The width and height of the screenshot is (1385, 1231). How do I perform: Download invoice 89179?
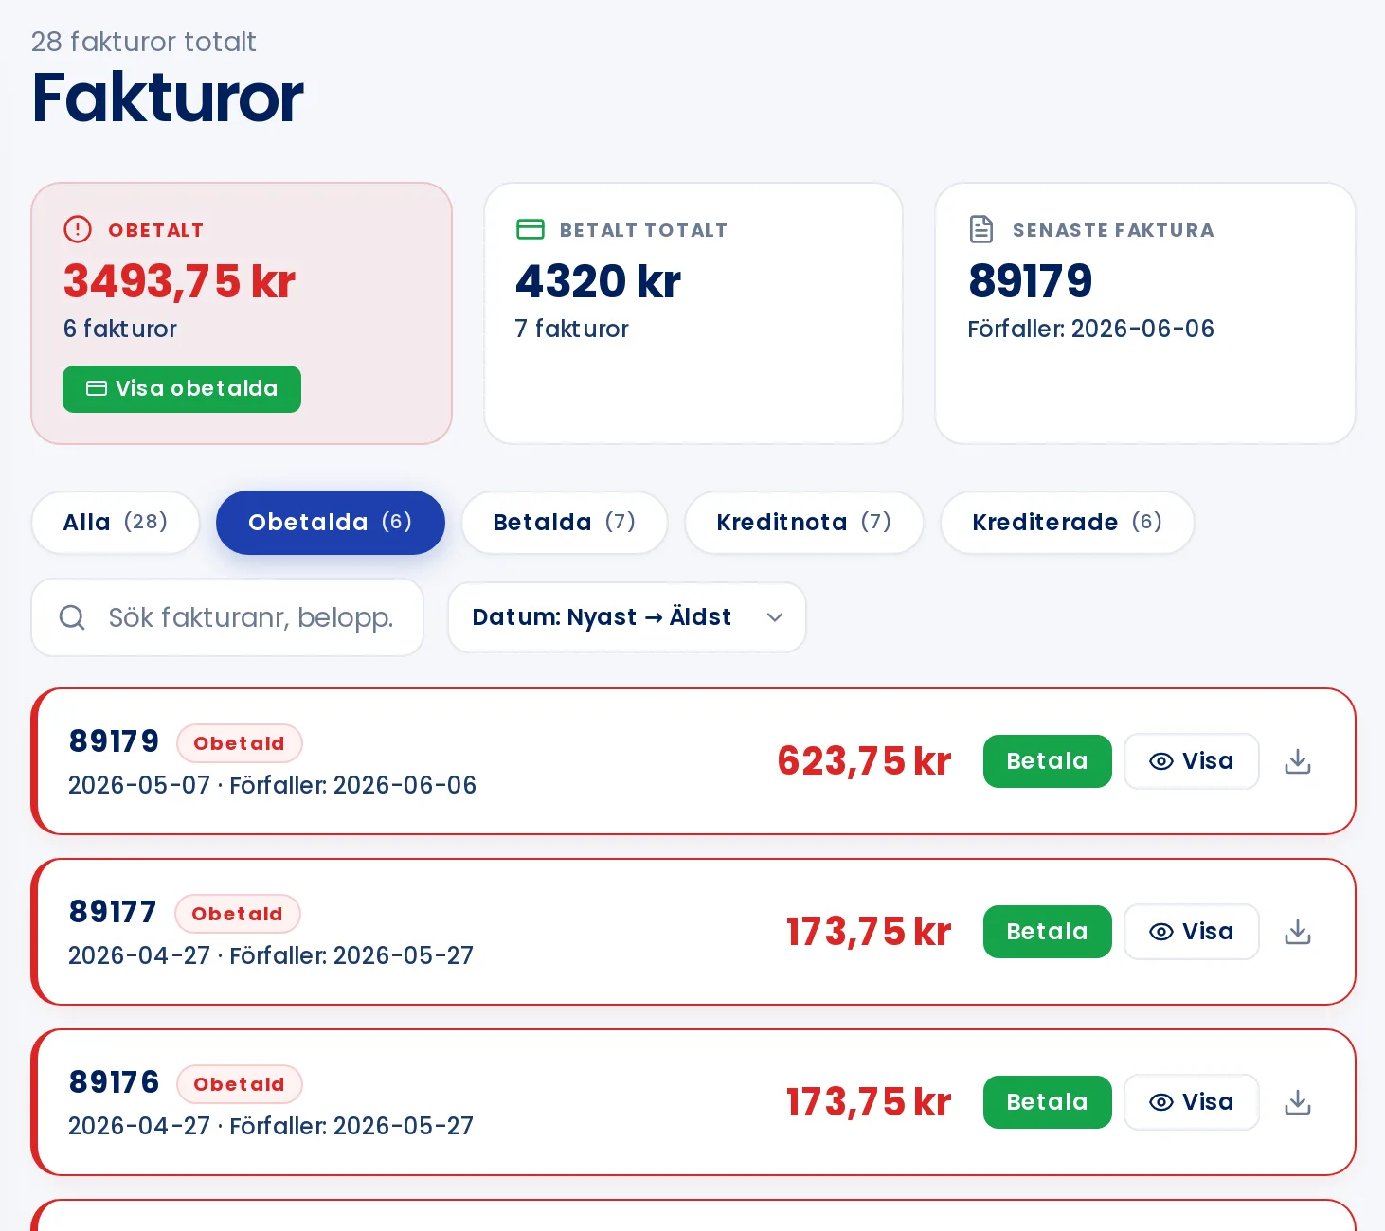[x=1298, y=761]
